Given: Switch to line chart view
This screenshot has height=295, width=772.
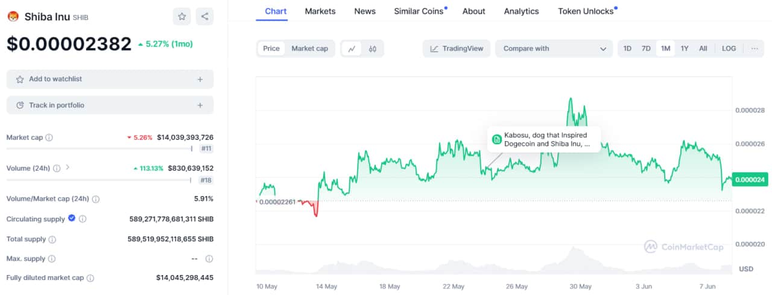Looking at the screenshot, I should pyautogui.click(x=352, y=49).
